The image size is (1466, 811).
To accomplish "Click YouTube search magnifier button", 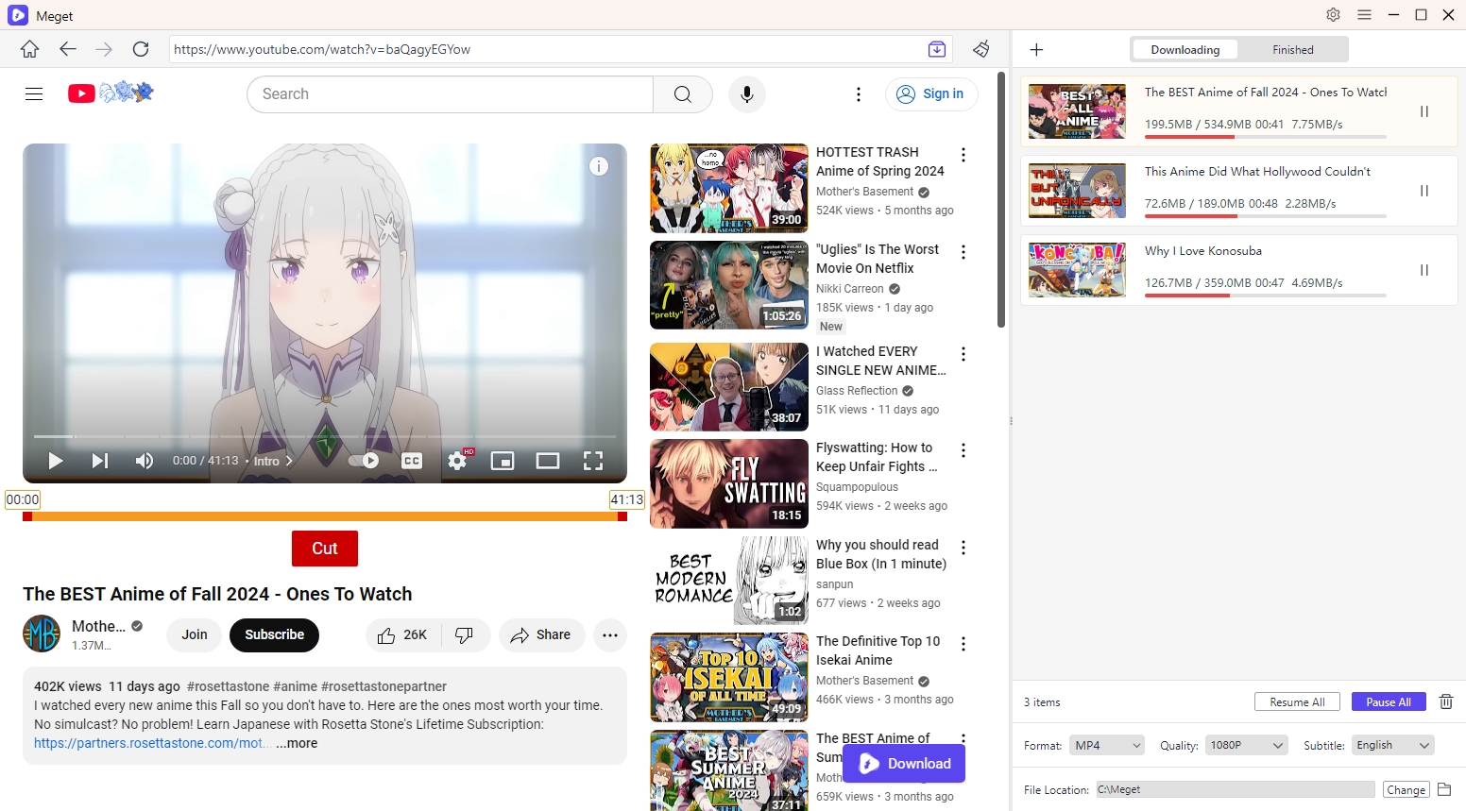I will point(683,94).
